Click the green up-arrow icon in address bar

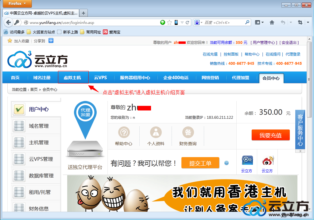[163, 22]
